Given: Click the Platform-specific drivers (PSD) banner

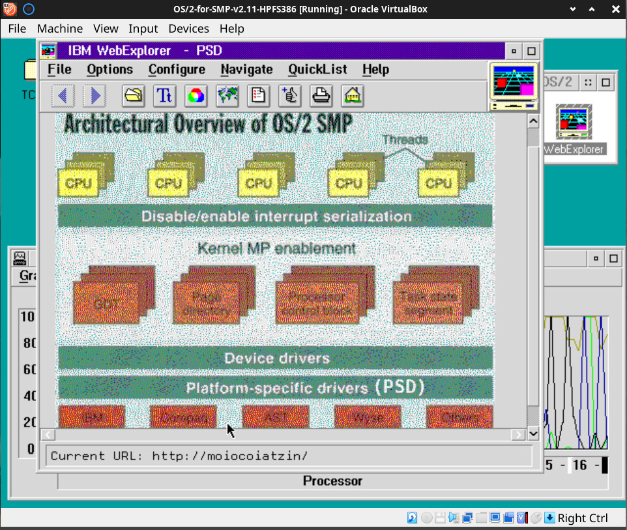Looking at the screenshot, I should [x=276, y=387].
